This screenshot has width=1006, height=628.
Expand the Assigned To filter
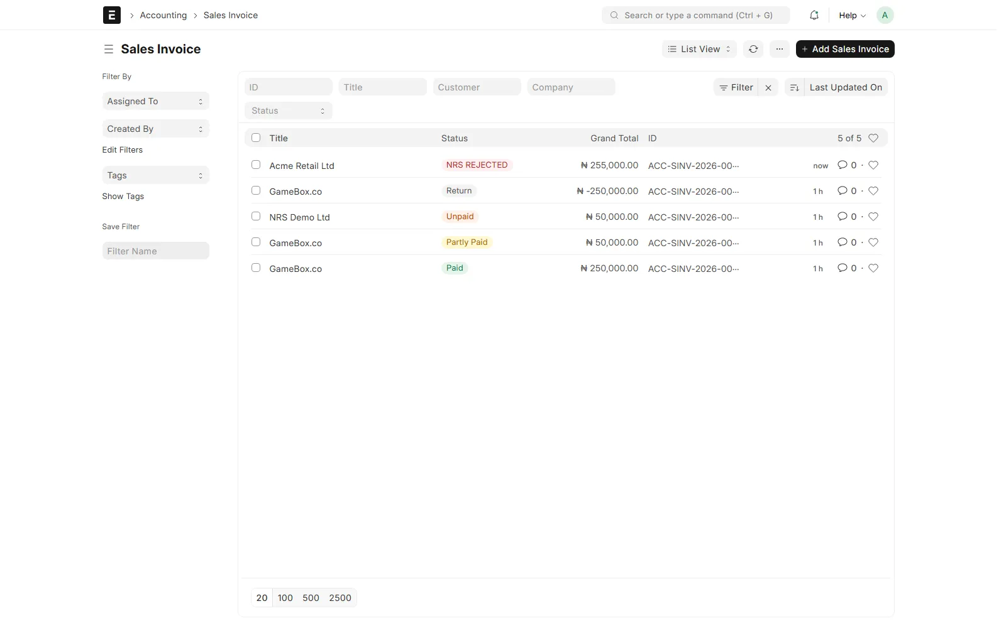point(155,101)
